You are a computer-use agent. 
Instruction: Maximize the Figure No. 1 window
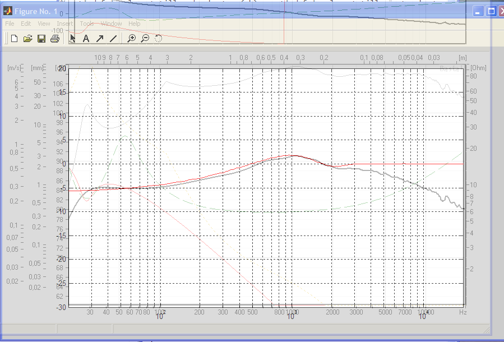coord(491,12)
